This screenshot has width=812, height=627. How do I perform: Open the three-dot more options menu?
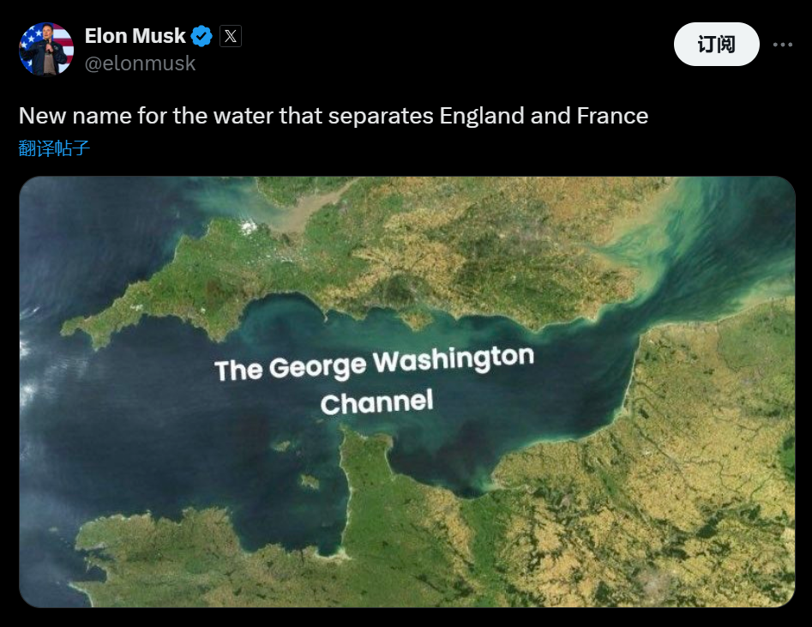[783, 45]
